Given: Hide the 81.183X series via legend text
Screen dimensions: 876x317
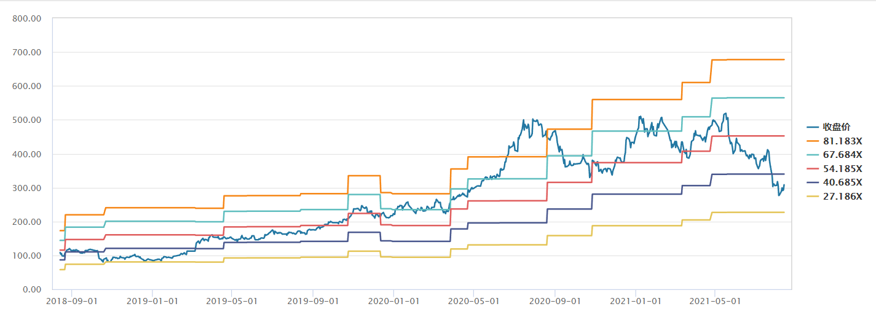Looking at the screenshot, I should pos(842,141).
